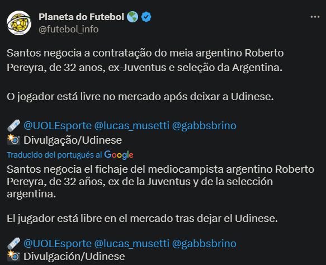Click the translated Spanish text about Santos
This screenshot has height=265, width=326.
click(x=160, y=182)
